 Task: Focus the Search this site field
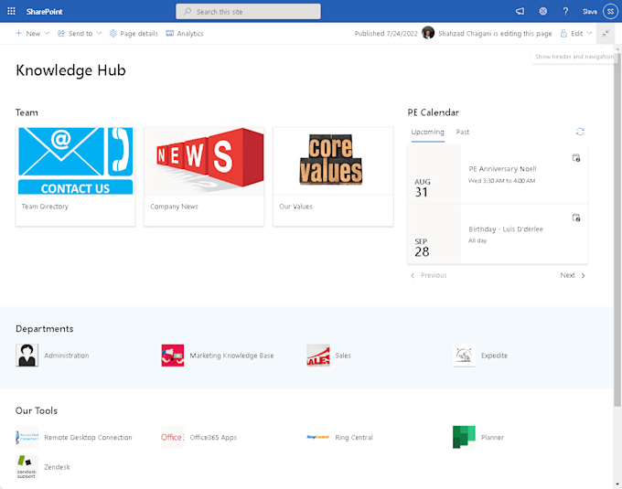coord(248,12)
